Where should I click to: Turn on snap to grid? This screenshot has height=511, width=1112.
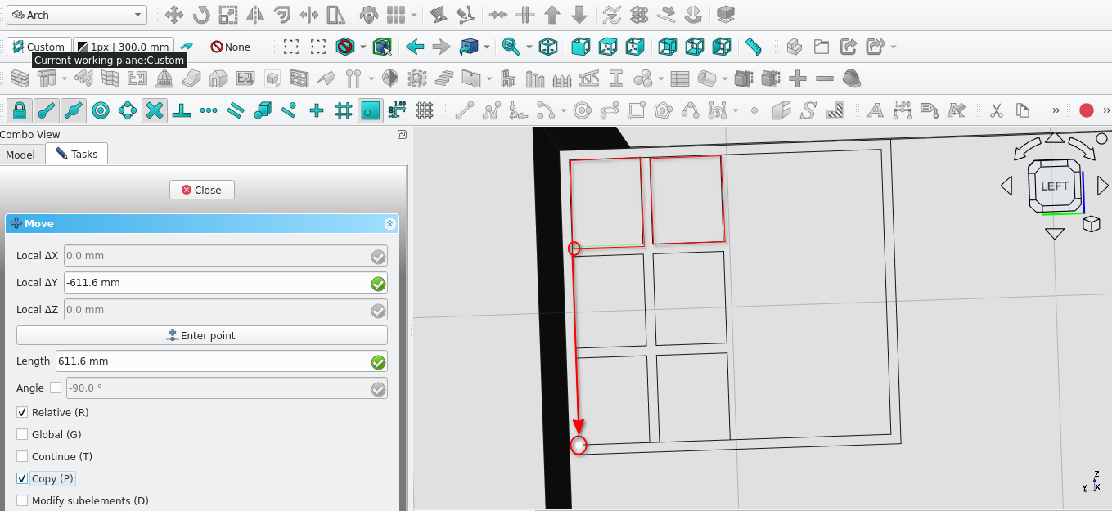344,110
